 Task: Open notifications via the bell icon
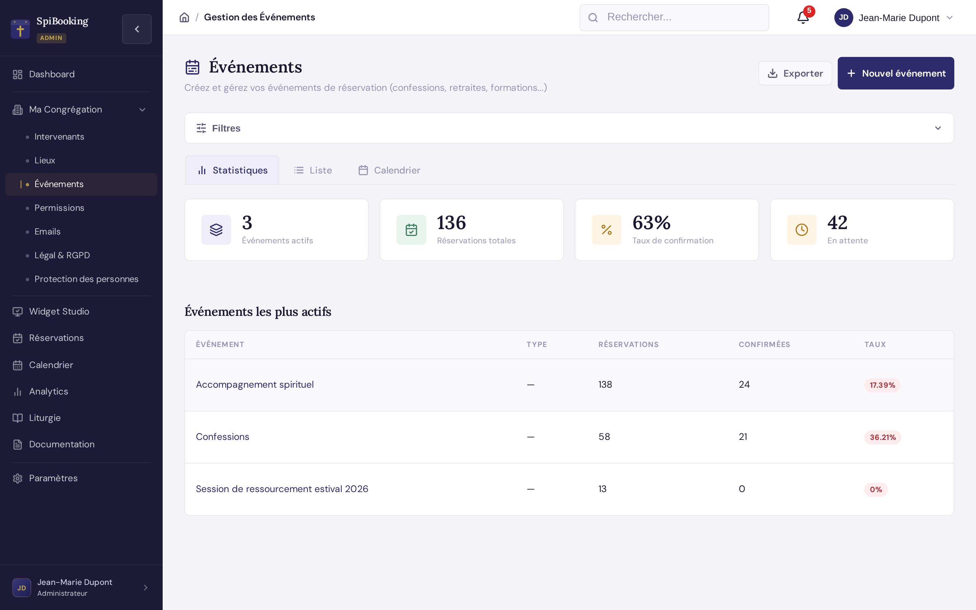coord(803,17)
